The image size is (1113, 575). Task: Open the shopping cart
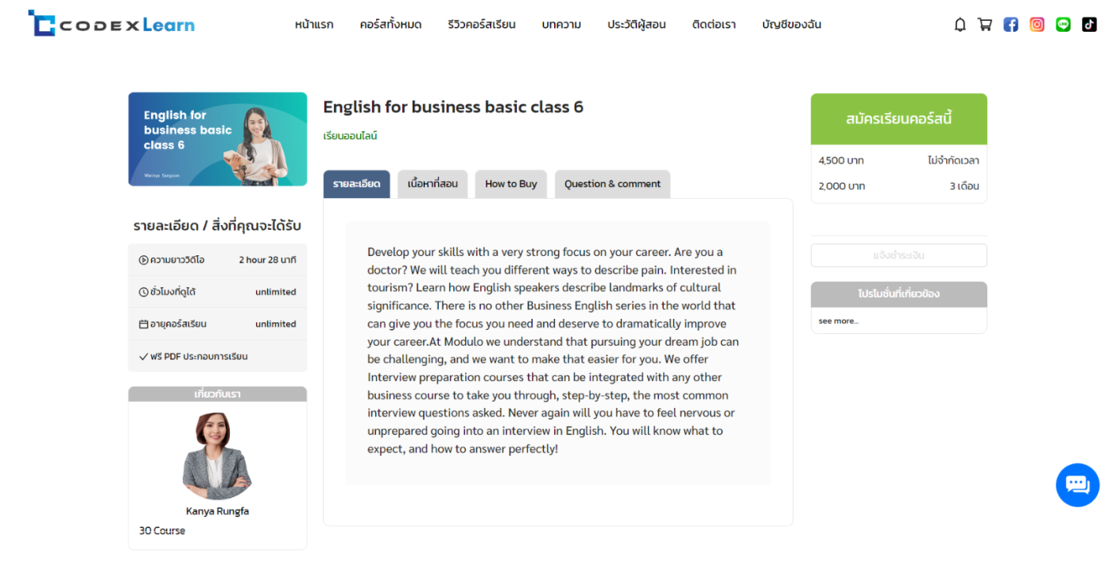(985, 25)
